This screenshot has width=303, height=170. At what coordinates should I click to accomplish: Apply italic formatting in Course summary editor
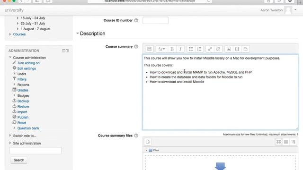180,49
